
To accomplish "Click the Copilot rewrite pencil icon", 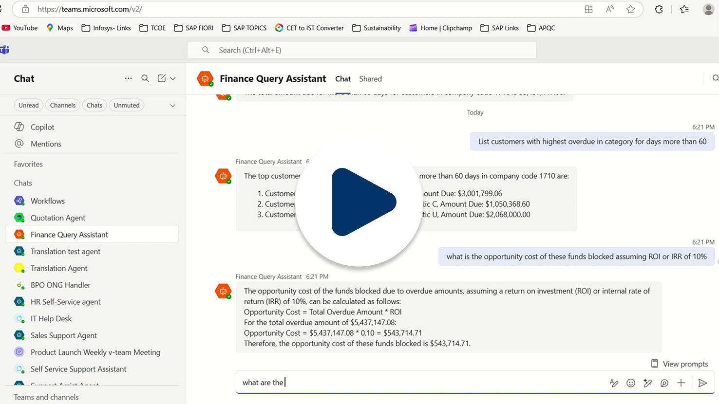I will [647, 383].
